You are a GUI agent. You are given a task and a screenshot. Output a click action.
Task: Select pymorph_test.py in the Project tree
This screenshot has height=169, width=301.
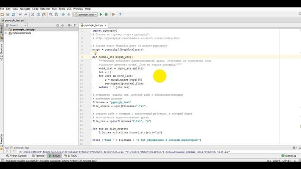coord(24,30)
